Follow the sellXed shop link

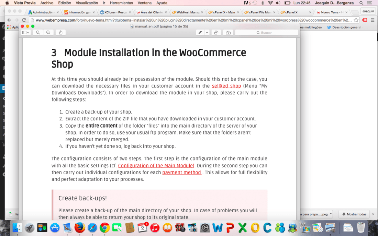[226, 86]
